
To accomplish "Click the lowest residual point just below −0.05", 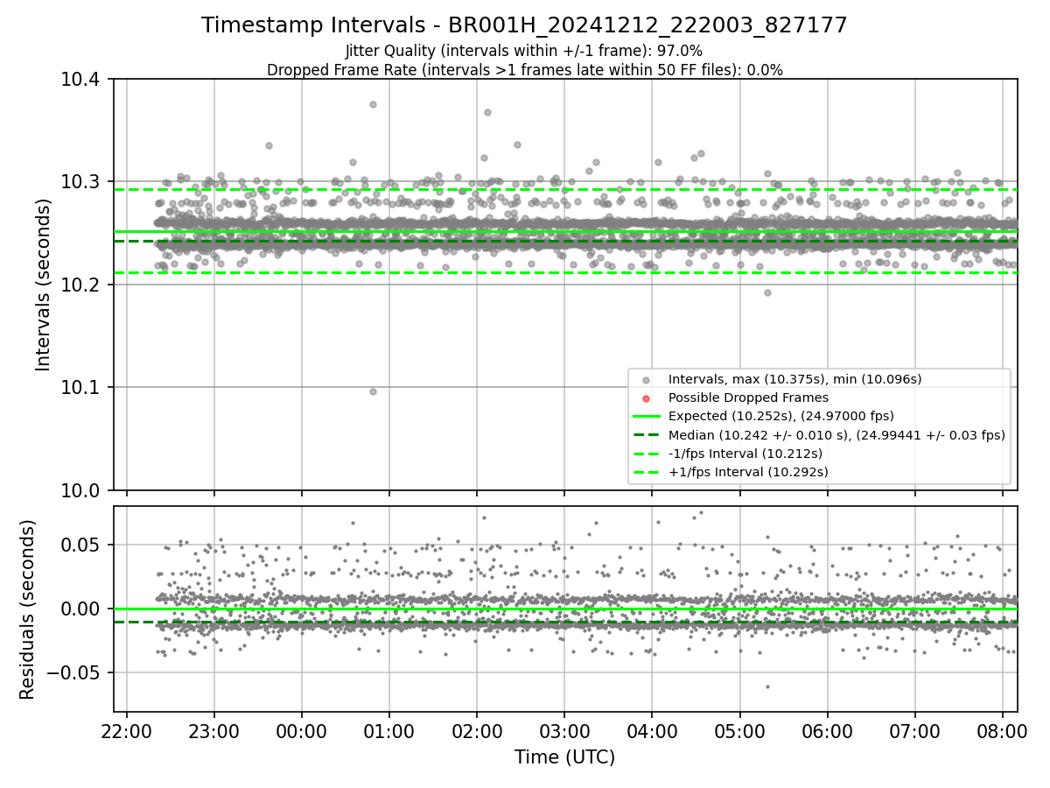I will point(767,686).
